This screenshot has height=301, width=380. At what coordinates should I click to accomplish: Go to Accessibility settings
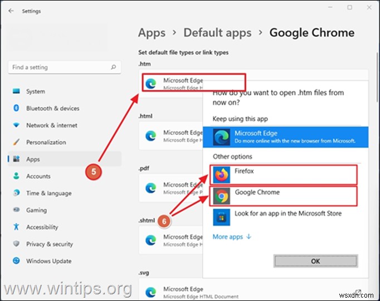65,227
